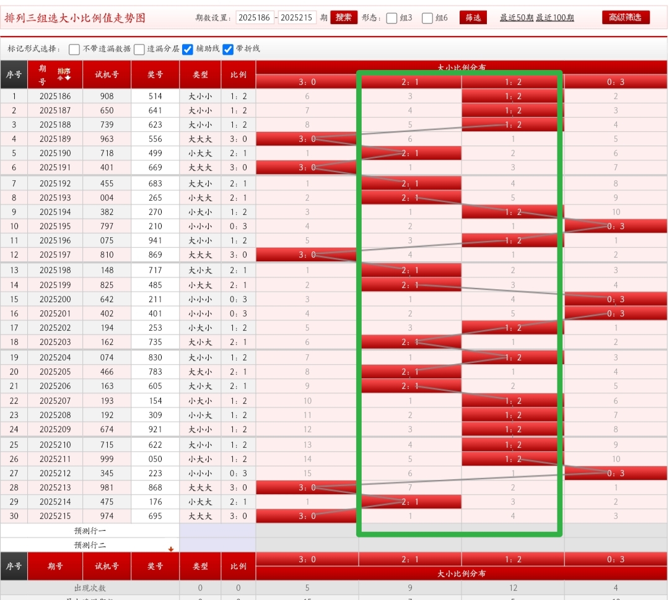The height and width of the screenshot is (600, 669).
Task: Click the start period field 2025186
Action: tap(255, 18)
